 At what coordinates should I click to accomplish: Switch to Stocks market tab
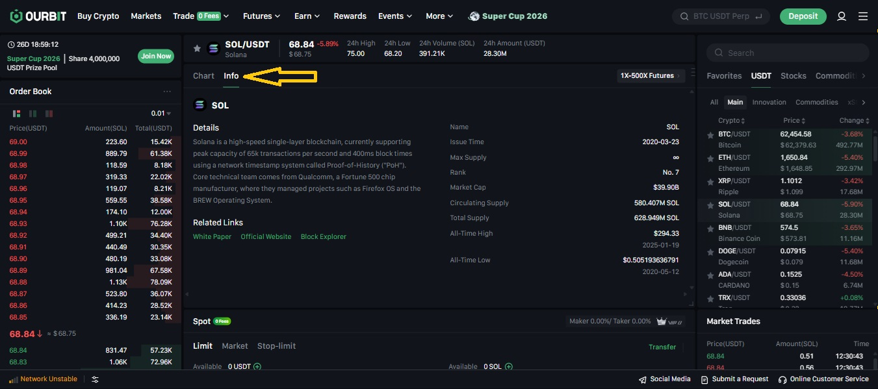tap(793, 76)
